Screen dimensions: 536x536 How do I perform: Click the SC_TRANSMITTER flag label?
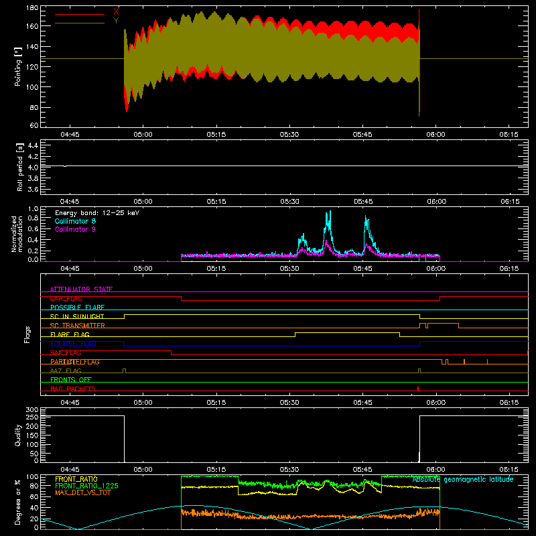(78, 326)
